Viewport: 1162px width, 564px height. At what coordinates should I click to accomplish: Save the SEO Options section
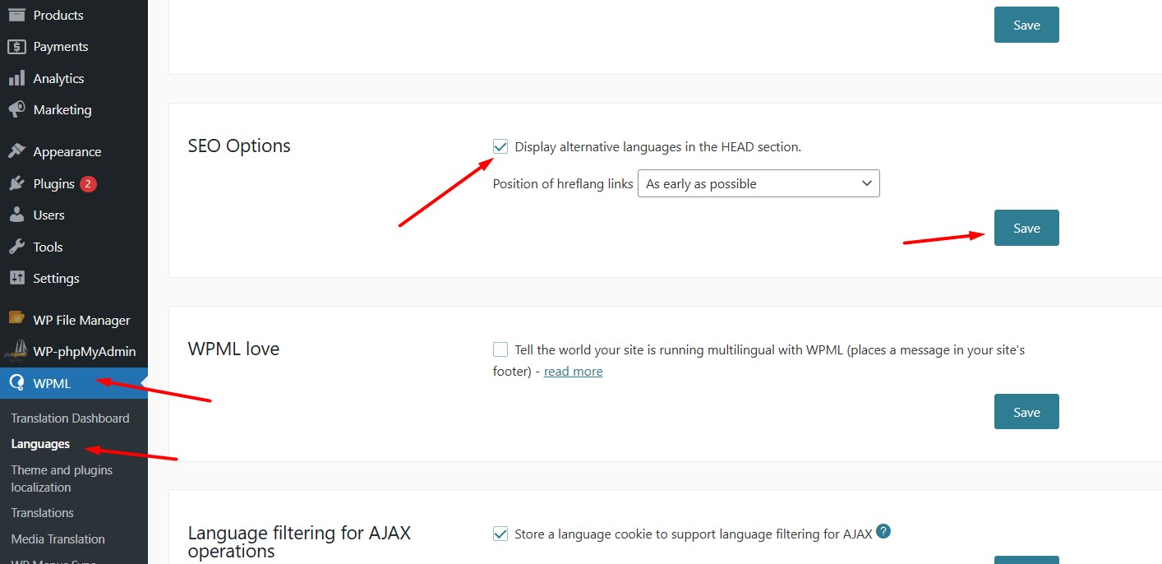click(x=1026, y=228)
